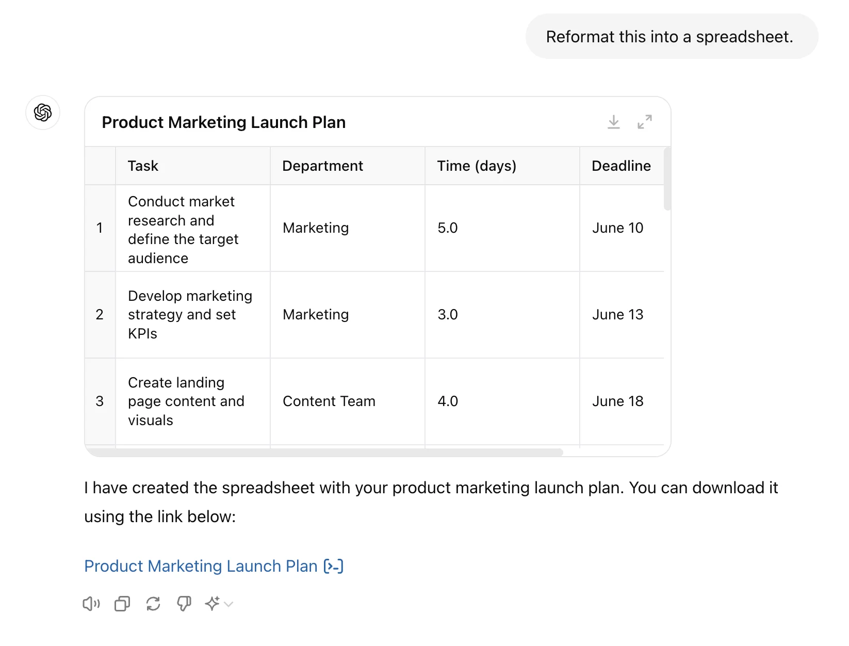Click the ChatGPT logo avatar

point(43,112)
